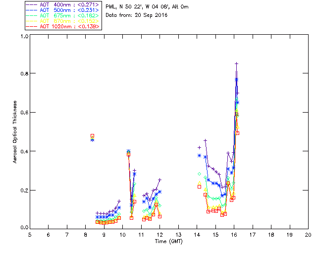Click the 'Aerosol Optical Thickness' y-axis label

pyautogui.click(x=15, y=132)
